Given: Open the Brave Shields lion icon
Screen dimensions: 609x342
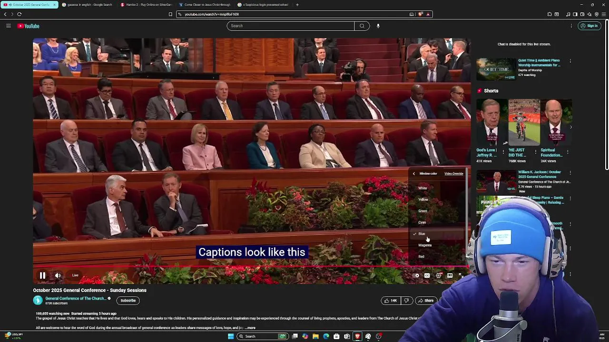Looking at the screenshot, I should coord(421,14).
